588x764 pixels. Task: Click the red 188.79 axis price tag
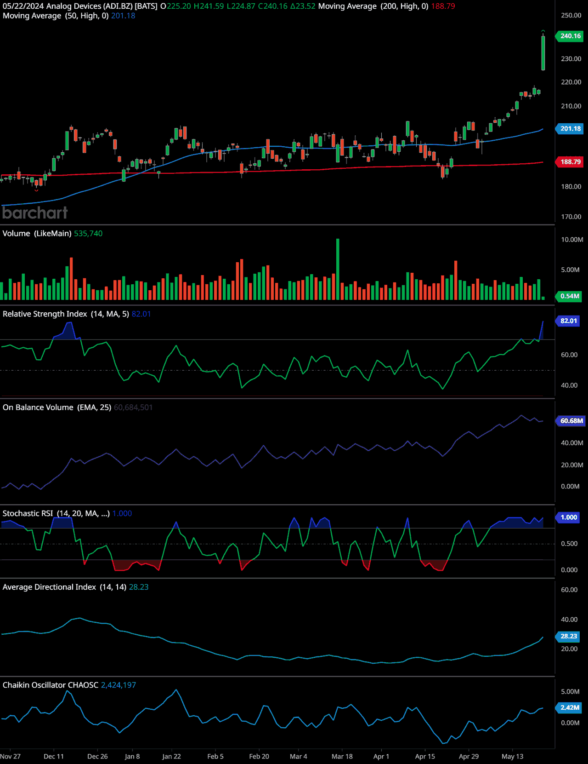(x=570, y=162)
